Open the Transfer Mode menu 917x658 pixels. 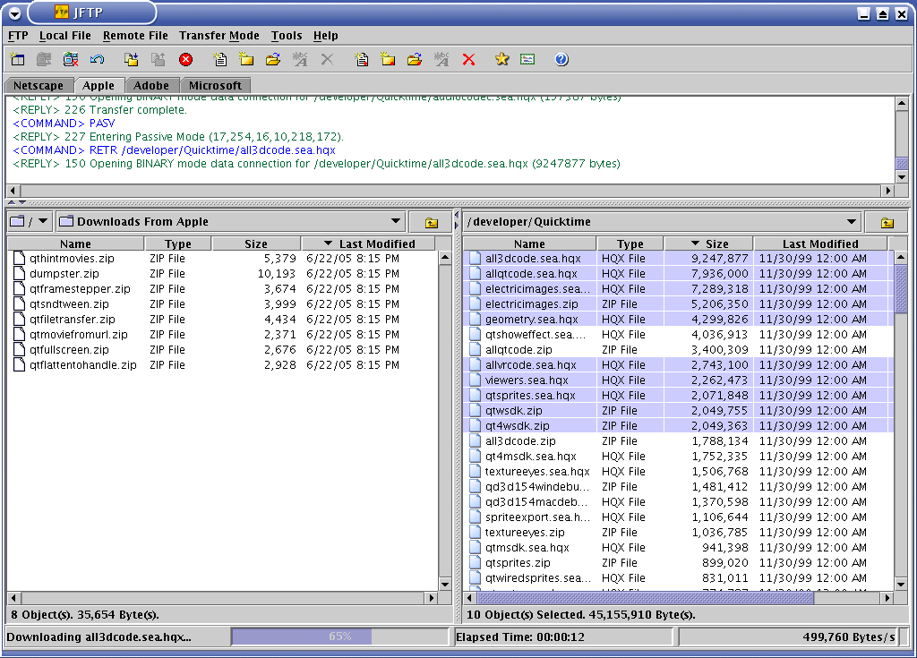[219, 36]
